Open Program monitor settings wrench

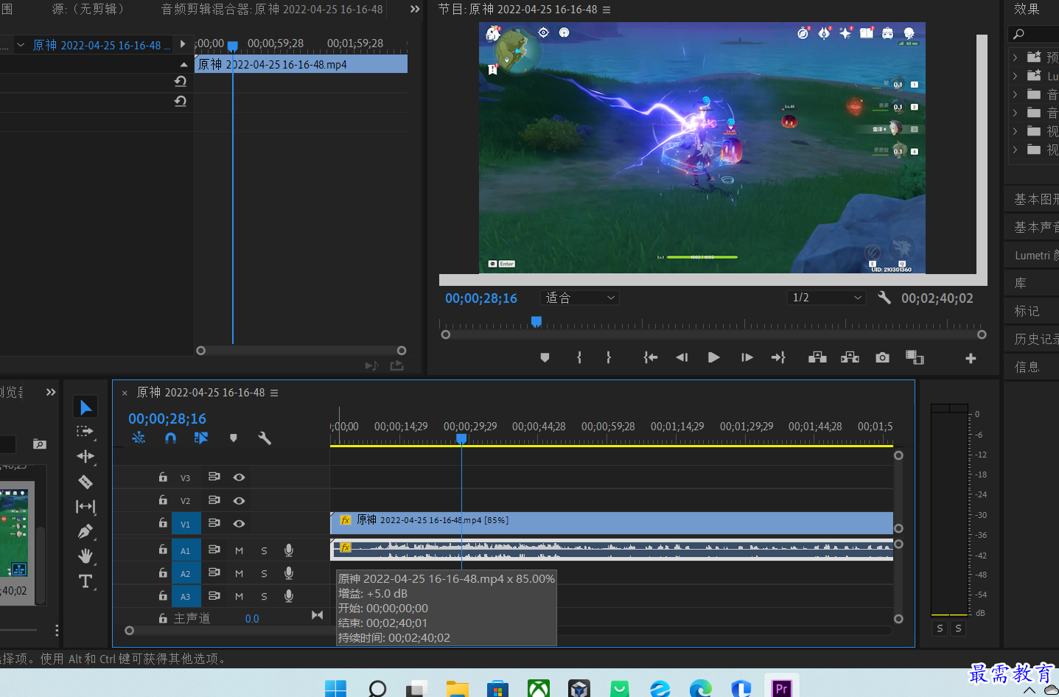coord(884,298)
